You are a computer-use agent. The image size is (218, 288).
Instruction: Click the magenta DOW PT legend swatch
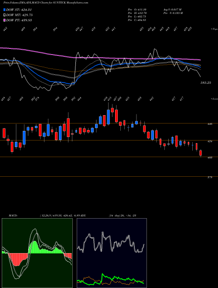[x=5, y=20]
